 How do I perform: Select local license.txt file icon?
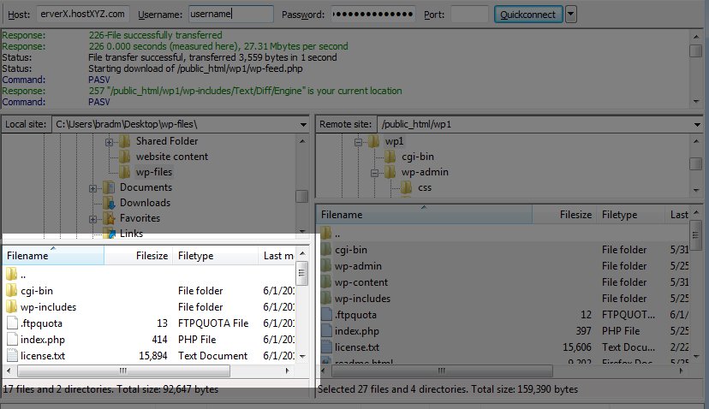coord(12,355)
